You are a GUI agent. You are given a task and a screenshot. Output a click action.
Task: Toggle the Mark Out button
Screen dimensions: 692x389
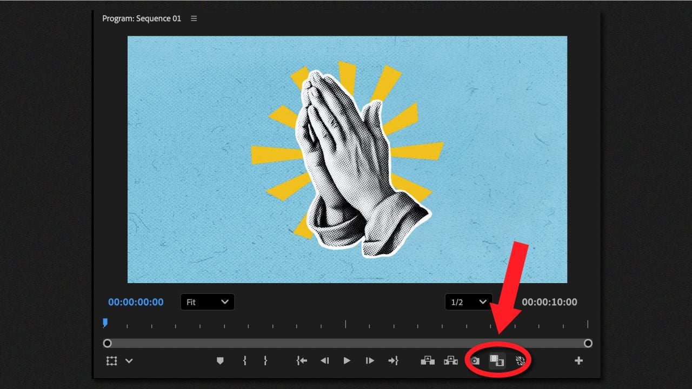tap(265, 360)
